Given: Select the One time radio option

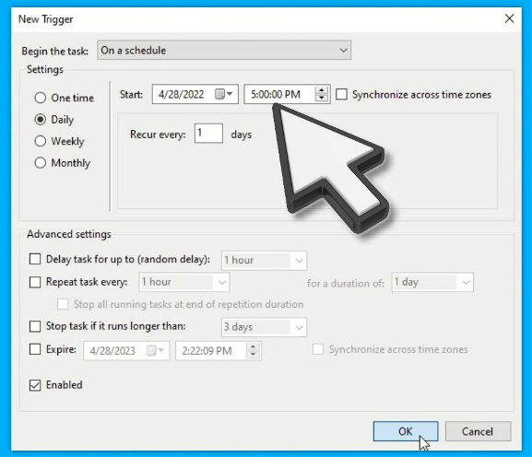Looking at the screenshot, I should (x=40, y=98).
